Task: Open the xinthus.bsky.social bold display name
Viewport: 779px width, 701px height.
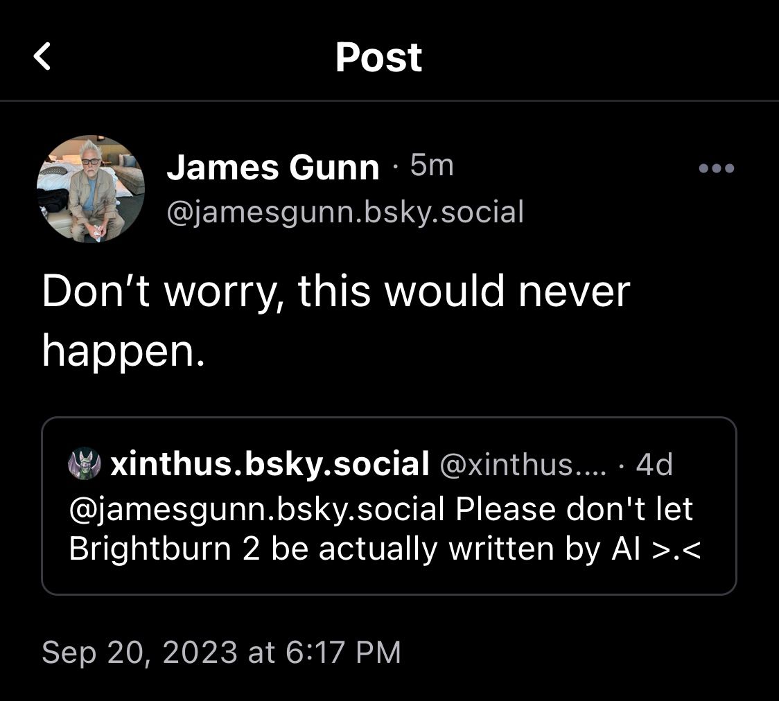Action: (x=270, y=464)
